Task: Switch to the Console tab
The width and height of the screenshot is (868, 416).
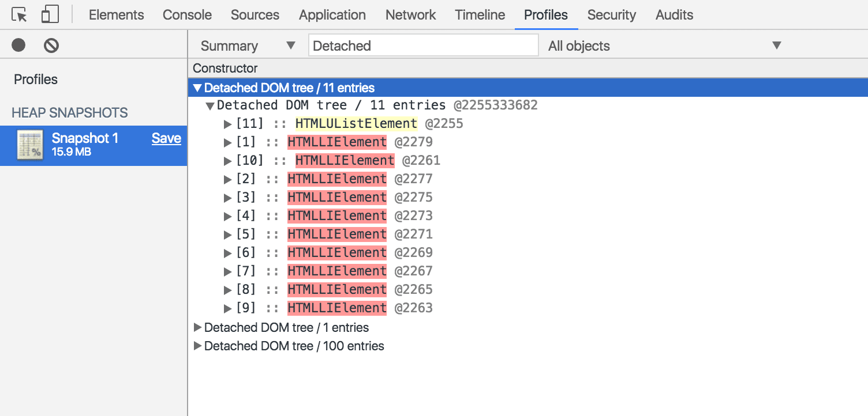Action: click(187, 14)
